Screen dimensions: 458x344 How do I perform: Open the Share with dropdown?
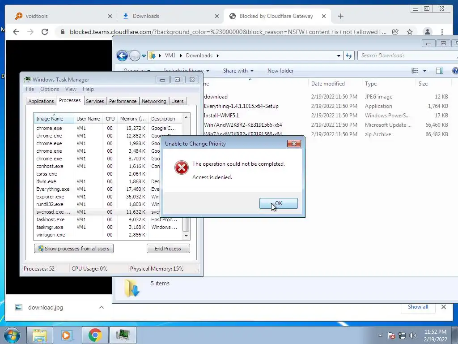[238, 71]
